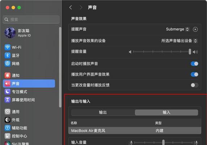Click the search magnifier icon
The height and width of the screenshot is (145, 207).
point(6,20)
